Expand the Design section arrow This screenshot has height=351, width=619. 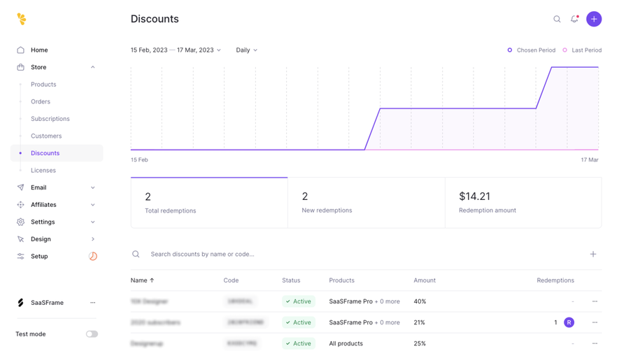pyautogui.click(x=93, y=239)
